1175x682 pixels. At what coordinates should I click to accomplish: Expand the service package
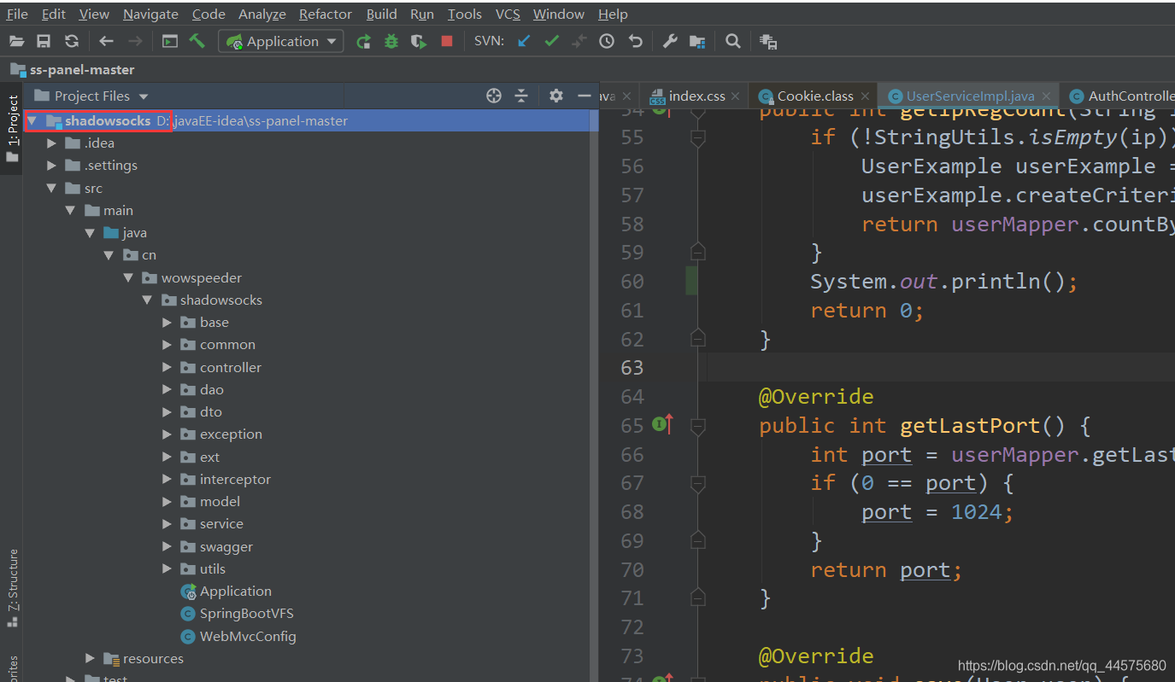point(167,524)
